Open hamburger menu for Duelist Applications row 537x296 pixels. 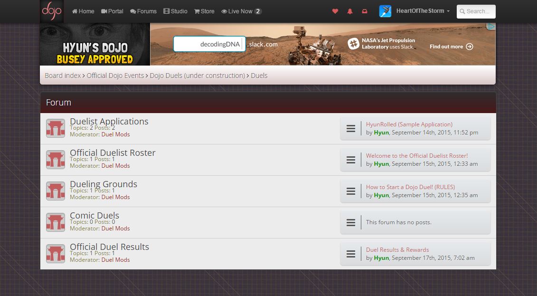click(351, 128)
